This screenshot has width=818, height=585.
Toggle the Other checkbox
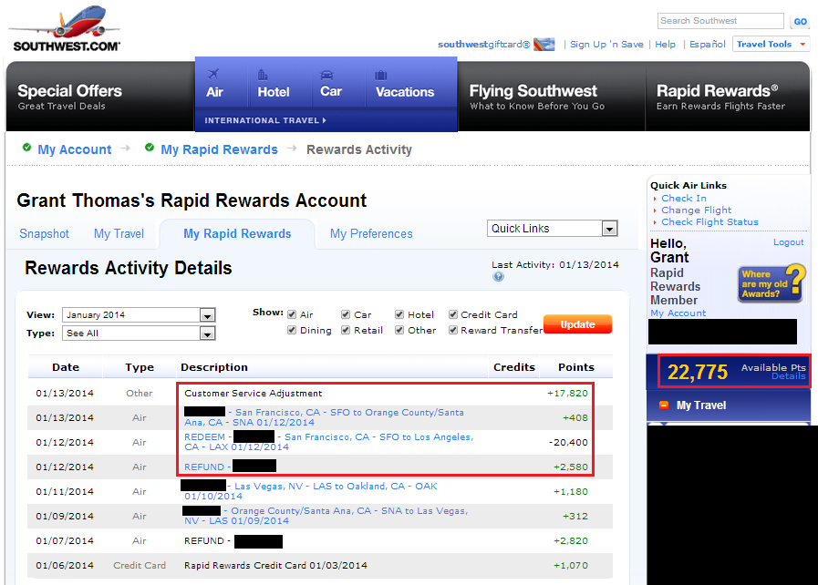pyautogui.click(x=399, y=330)
